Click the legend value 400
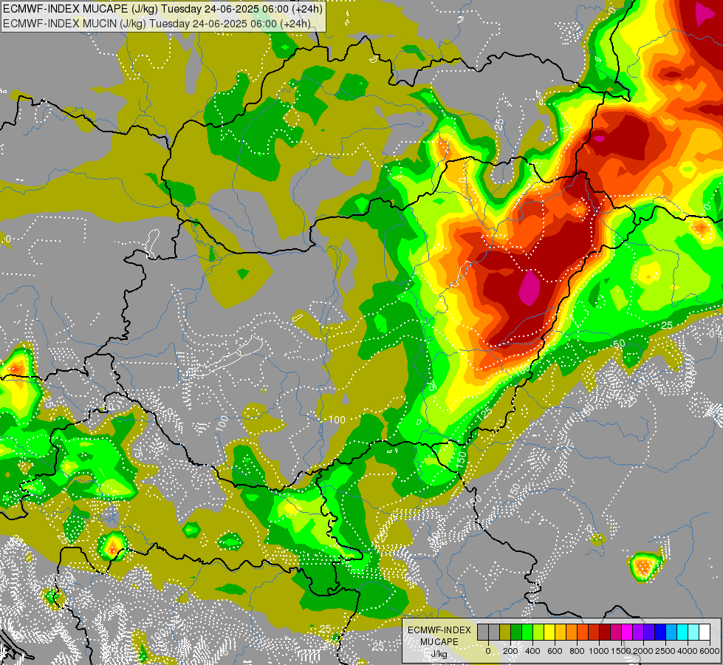Image resolution: width=723 pixels, height=665 pixels. click(x=532, y=651)
